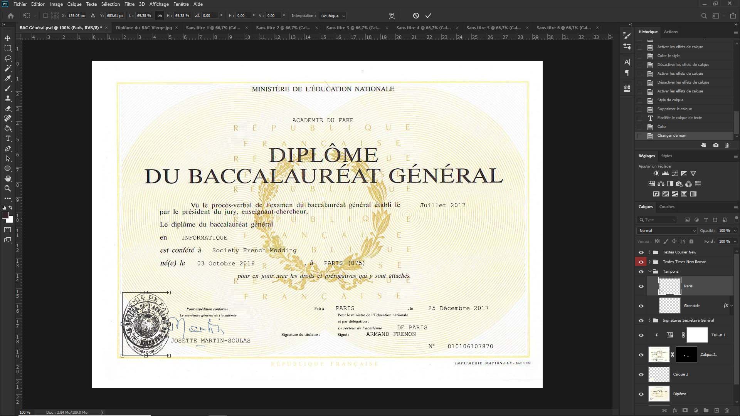The width and height of the screenshot is (740, 416).
Task: Switch to the Couches panel tab
Action: pyautogui.click(x=666, y=207)
